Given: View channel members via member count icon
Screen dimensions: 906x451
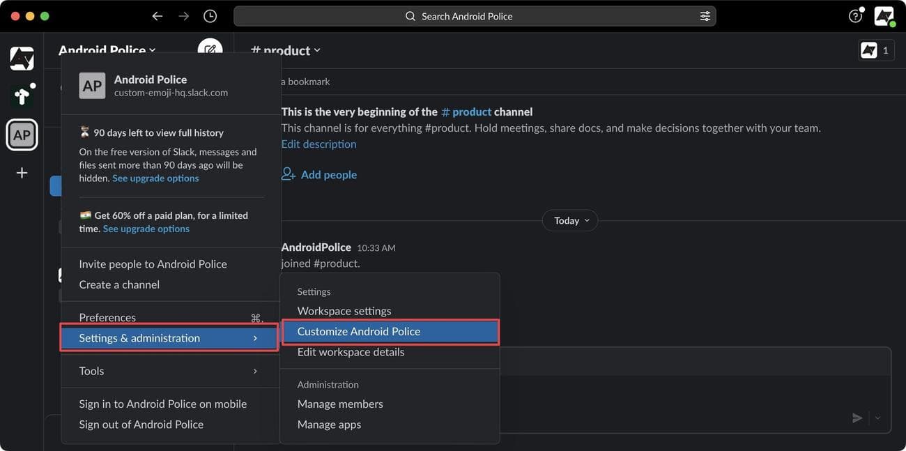Looking at the screenshot, I should coord(875,49).
